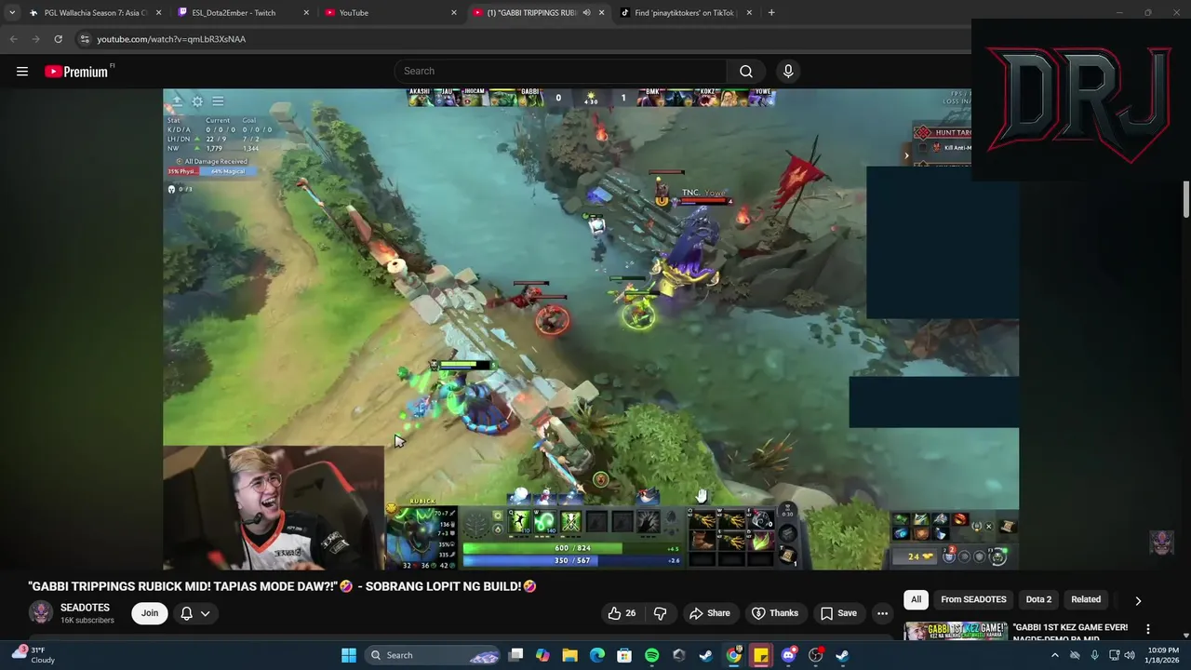1191x670 pixels.
Task: Mute the playing tab via speaker icon
Action: pos(586,13)
